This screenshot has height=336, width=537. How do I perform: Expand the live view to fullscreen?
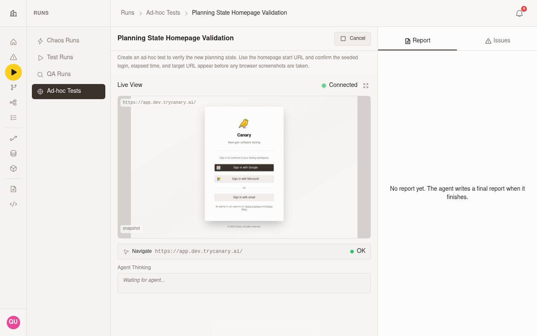(x=366, y=85)
